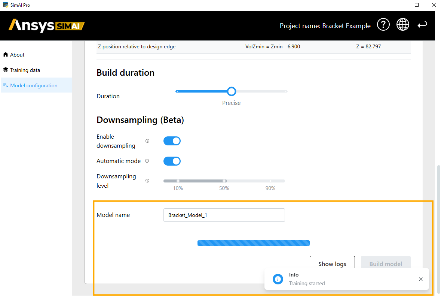441x296 pixels.
Task: Click the Build duration slider handle
Action: 232,91
